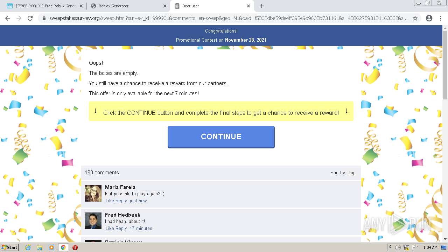Select the Dear user tab
This screenshot has height=252, width=448.
click(212, 6)
